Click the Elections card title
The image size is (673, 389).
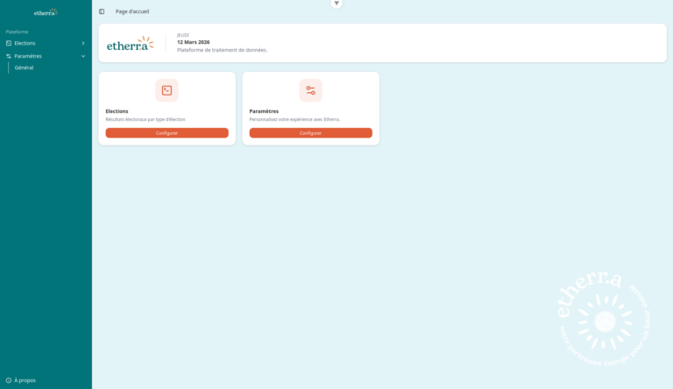pyautogui.click(x=117, y=111)
